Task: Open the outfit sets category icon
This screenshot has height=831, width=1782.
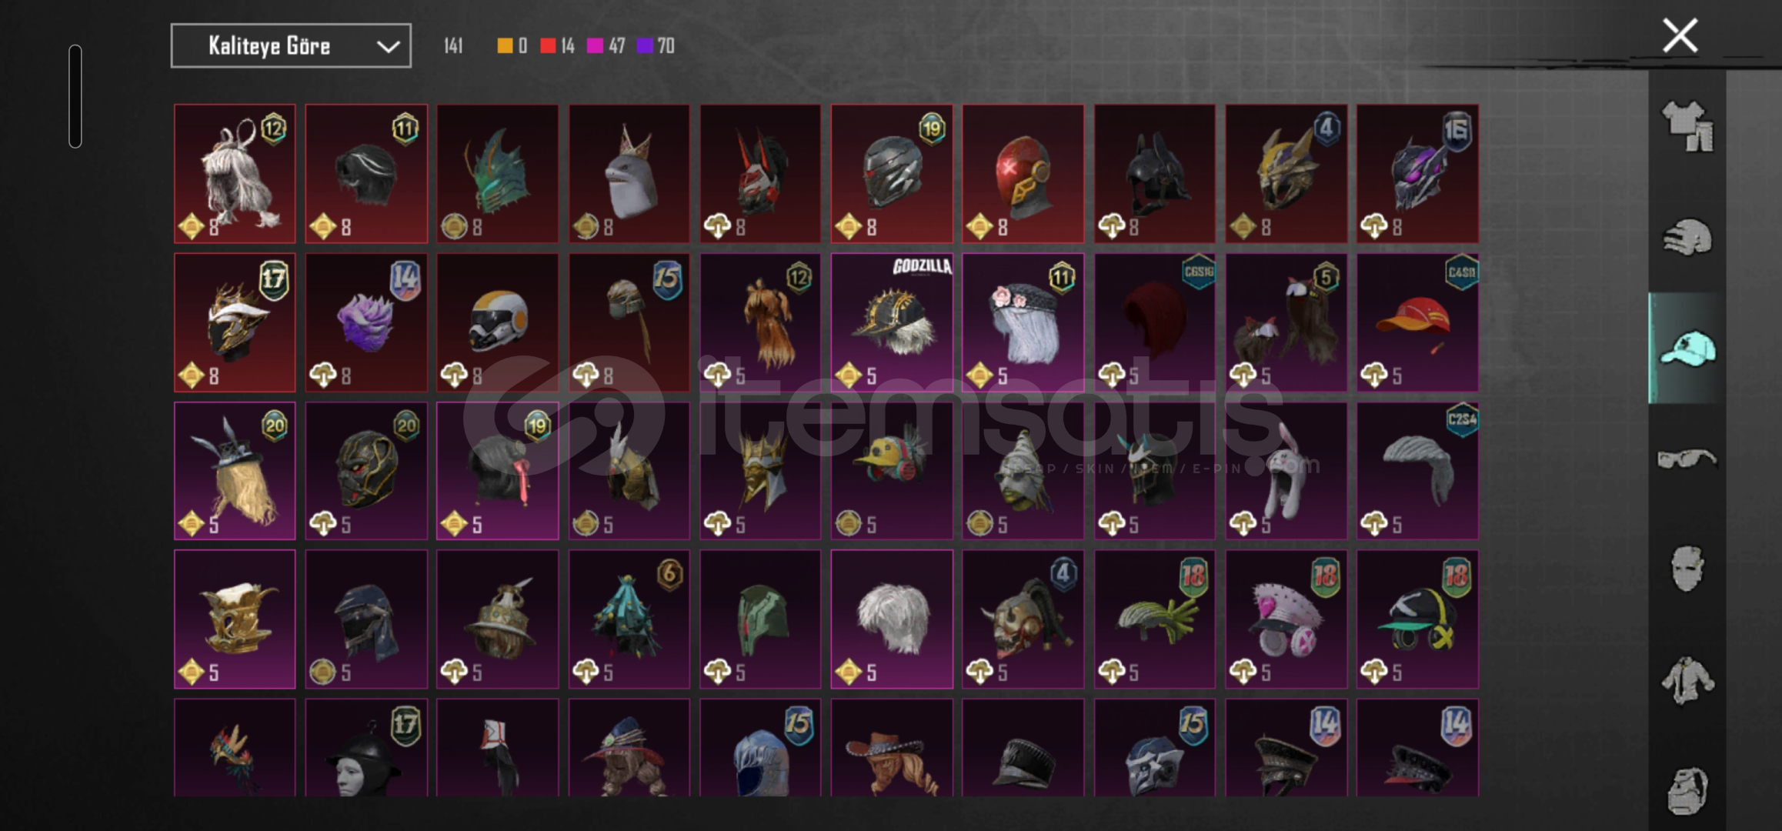Action: (x=1687, y=126)
